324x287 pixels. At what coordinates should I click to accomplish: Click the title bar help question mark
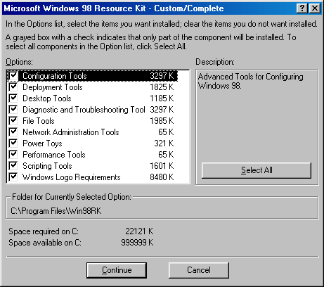[x=302, y=8]
